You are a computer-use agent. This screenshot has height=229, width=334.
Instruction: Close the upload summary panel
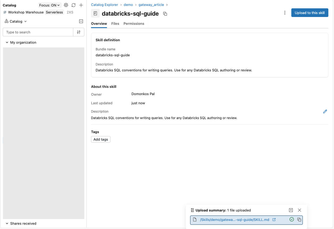(300, 210)
